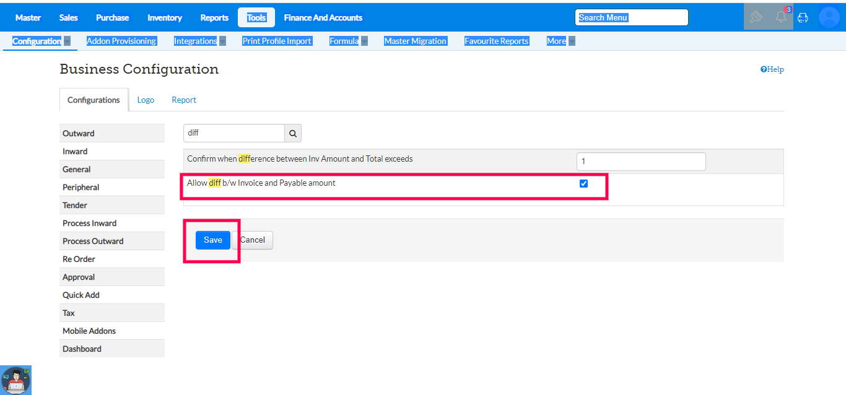Image resolution: width=846 pixels, height=395 pixels.
Task: Click the Help question mark link
Action: 772,69
